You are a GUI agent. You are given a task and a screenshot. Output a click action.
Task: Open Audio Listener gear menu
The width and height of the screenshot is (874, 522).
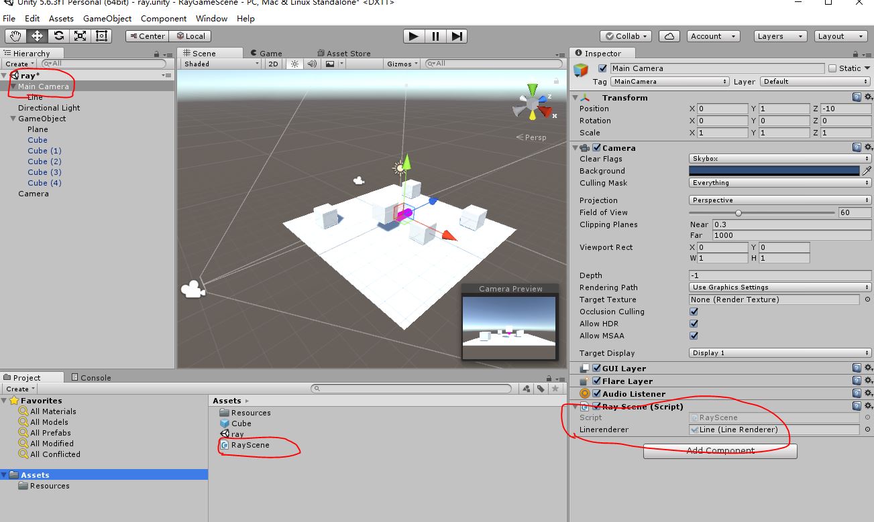coord(868,393)
